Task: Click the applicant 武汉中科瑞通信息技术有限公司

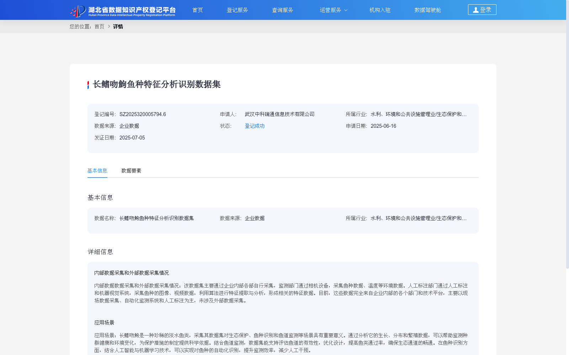Action: pos(280,114)
